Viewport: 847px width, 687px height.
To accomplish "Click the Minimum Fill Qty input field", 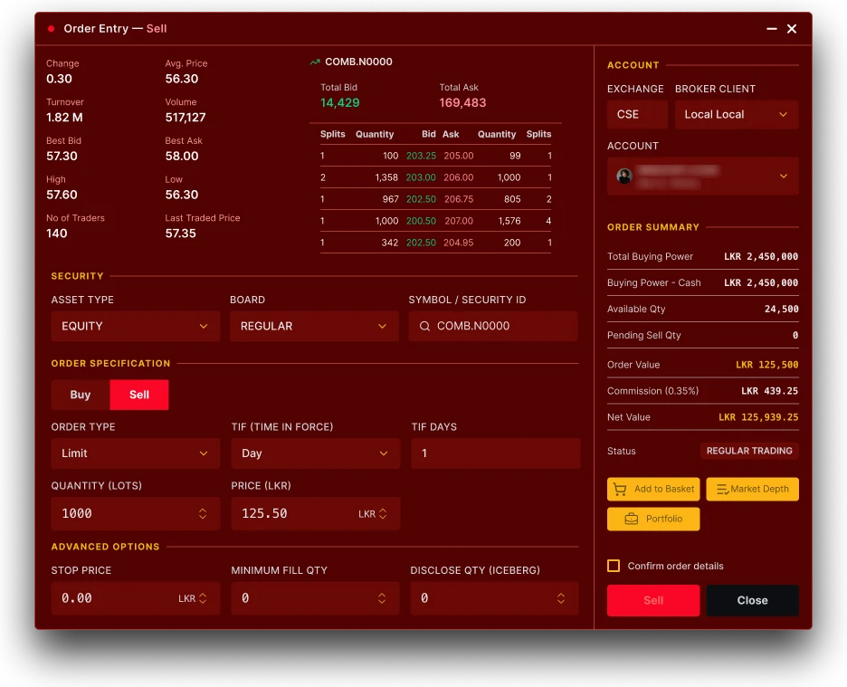I will tap(315, 598).
